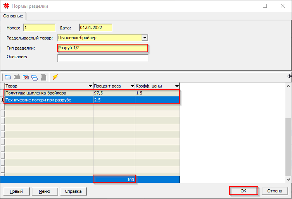Click the lightning bolt toolbar icon

[x=55, y=77]
